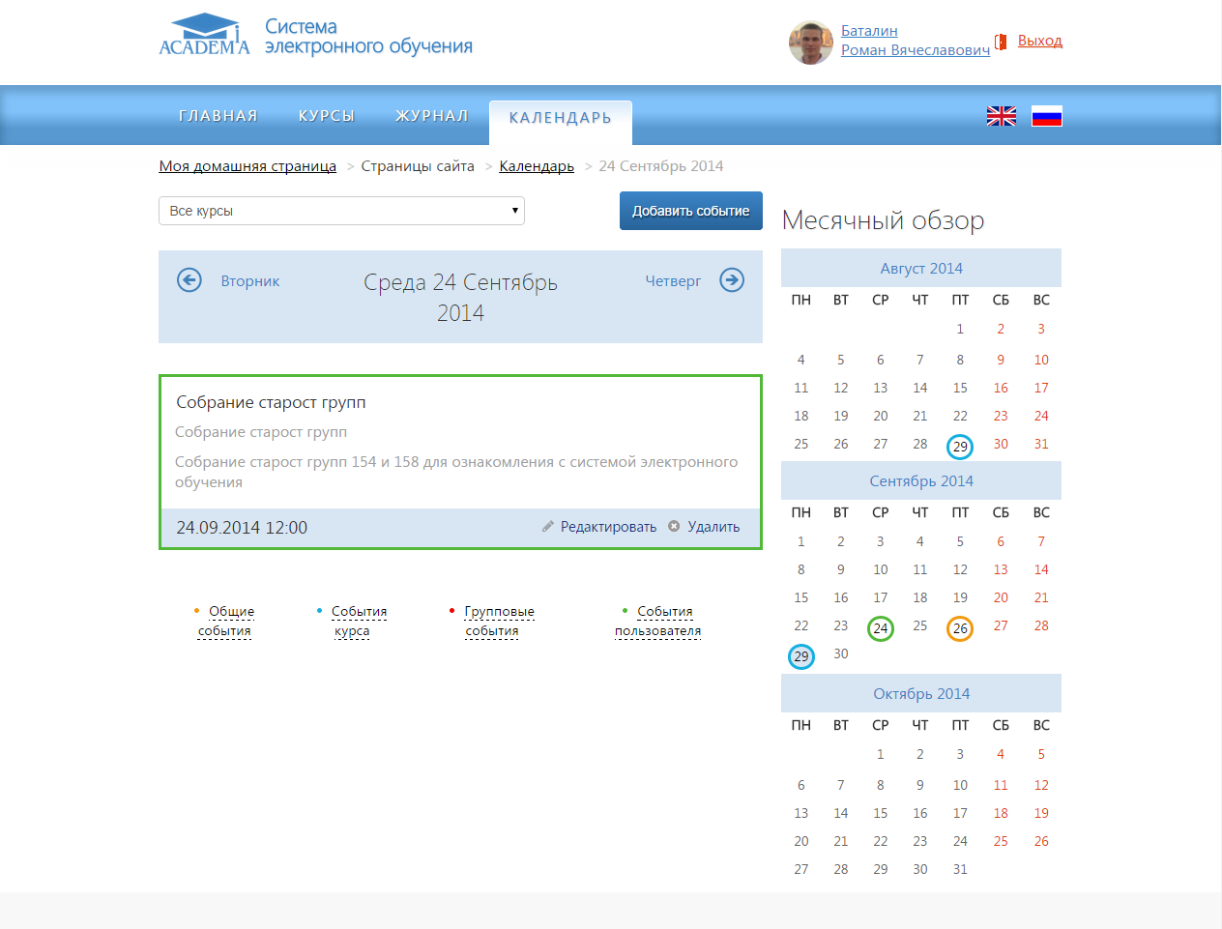Screen dimensions: 1222x929
Task: Click the exit door icon
Action: [x=1001, y=42]
